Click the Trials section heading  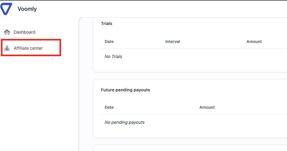coord(106,23)
